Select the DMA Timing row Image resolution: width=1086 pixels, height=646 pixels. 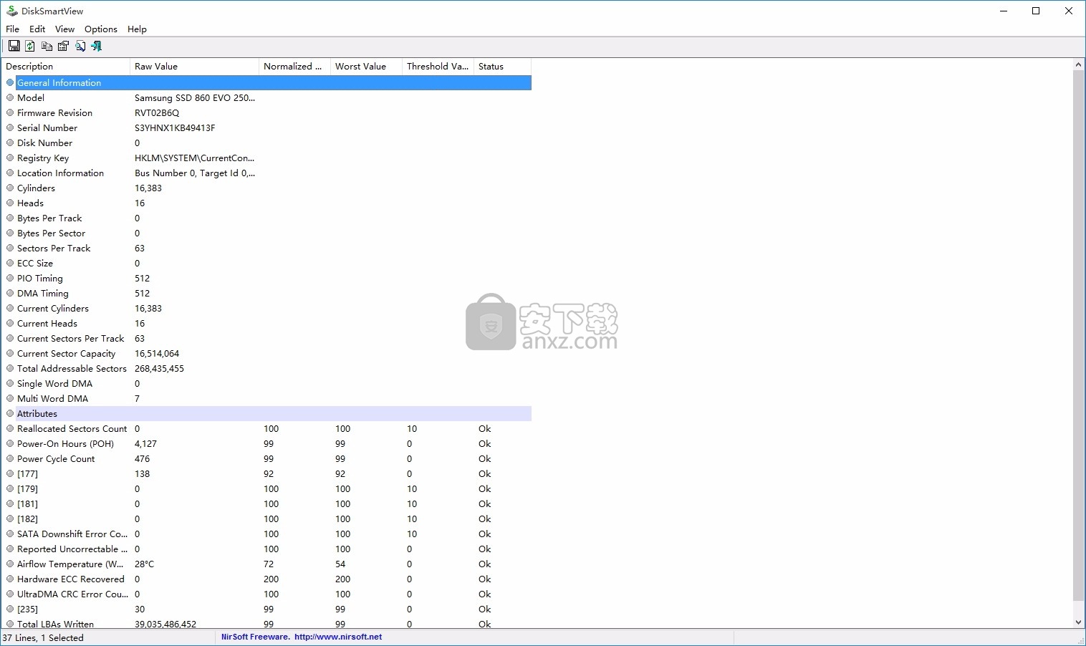(266, 293)
